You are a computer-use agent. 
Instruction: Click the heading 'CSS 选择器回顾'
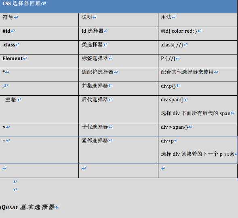(22, 3)
